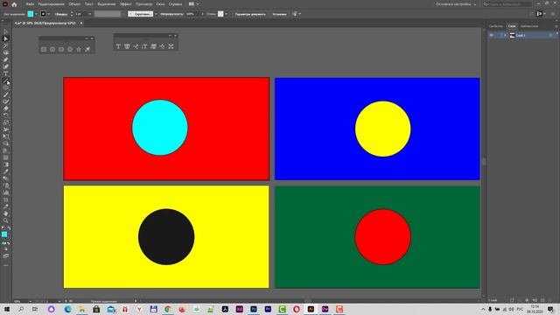Open the Файл menu
The height and width of the screenshot is (315, 560).
point(30,4)
